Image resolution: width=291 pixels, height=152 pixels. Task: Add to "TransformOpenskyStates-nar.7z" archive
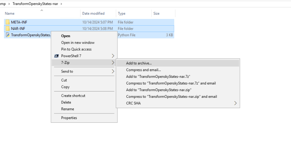pyautogui.click(x=158, y=76)
